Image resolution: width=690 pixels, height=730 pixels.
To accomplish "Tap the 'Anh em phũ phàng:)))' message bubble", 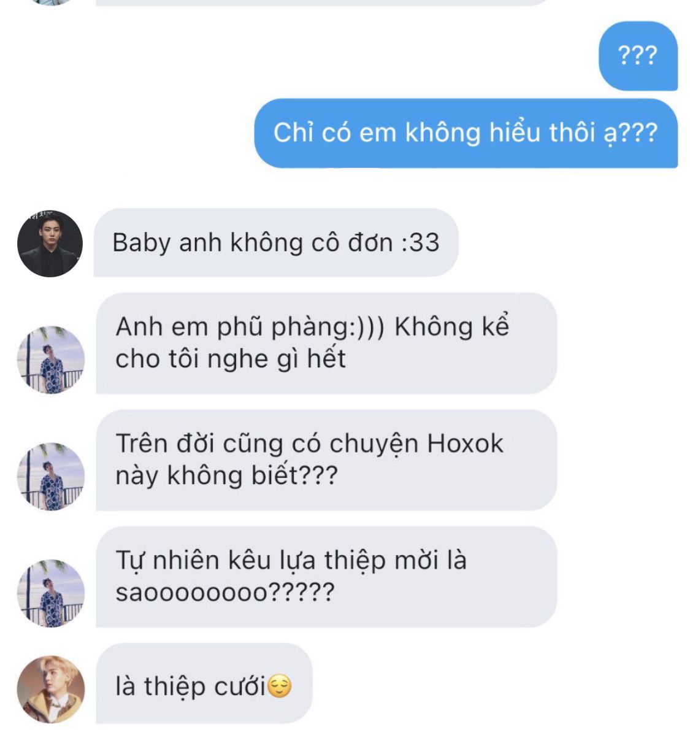I will (326, 343).
